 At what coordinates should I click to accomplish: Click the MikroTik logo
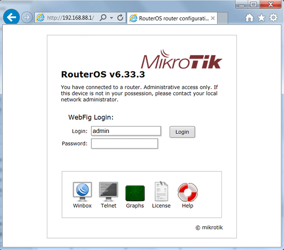(x=181, y=59)
